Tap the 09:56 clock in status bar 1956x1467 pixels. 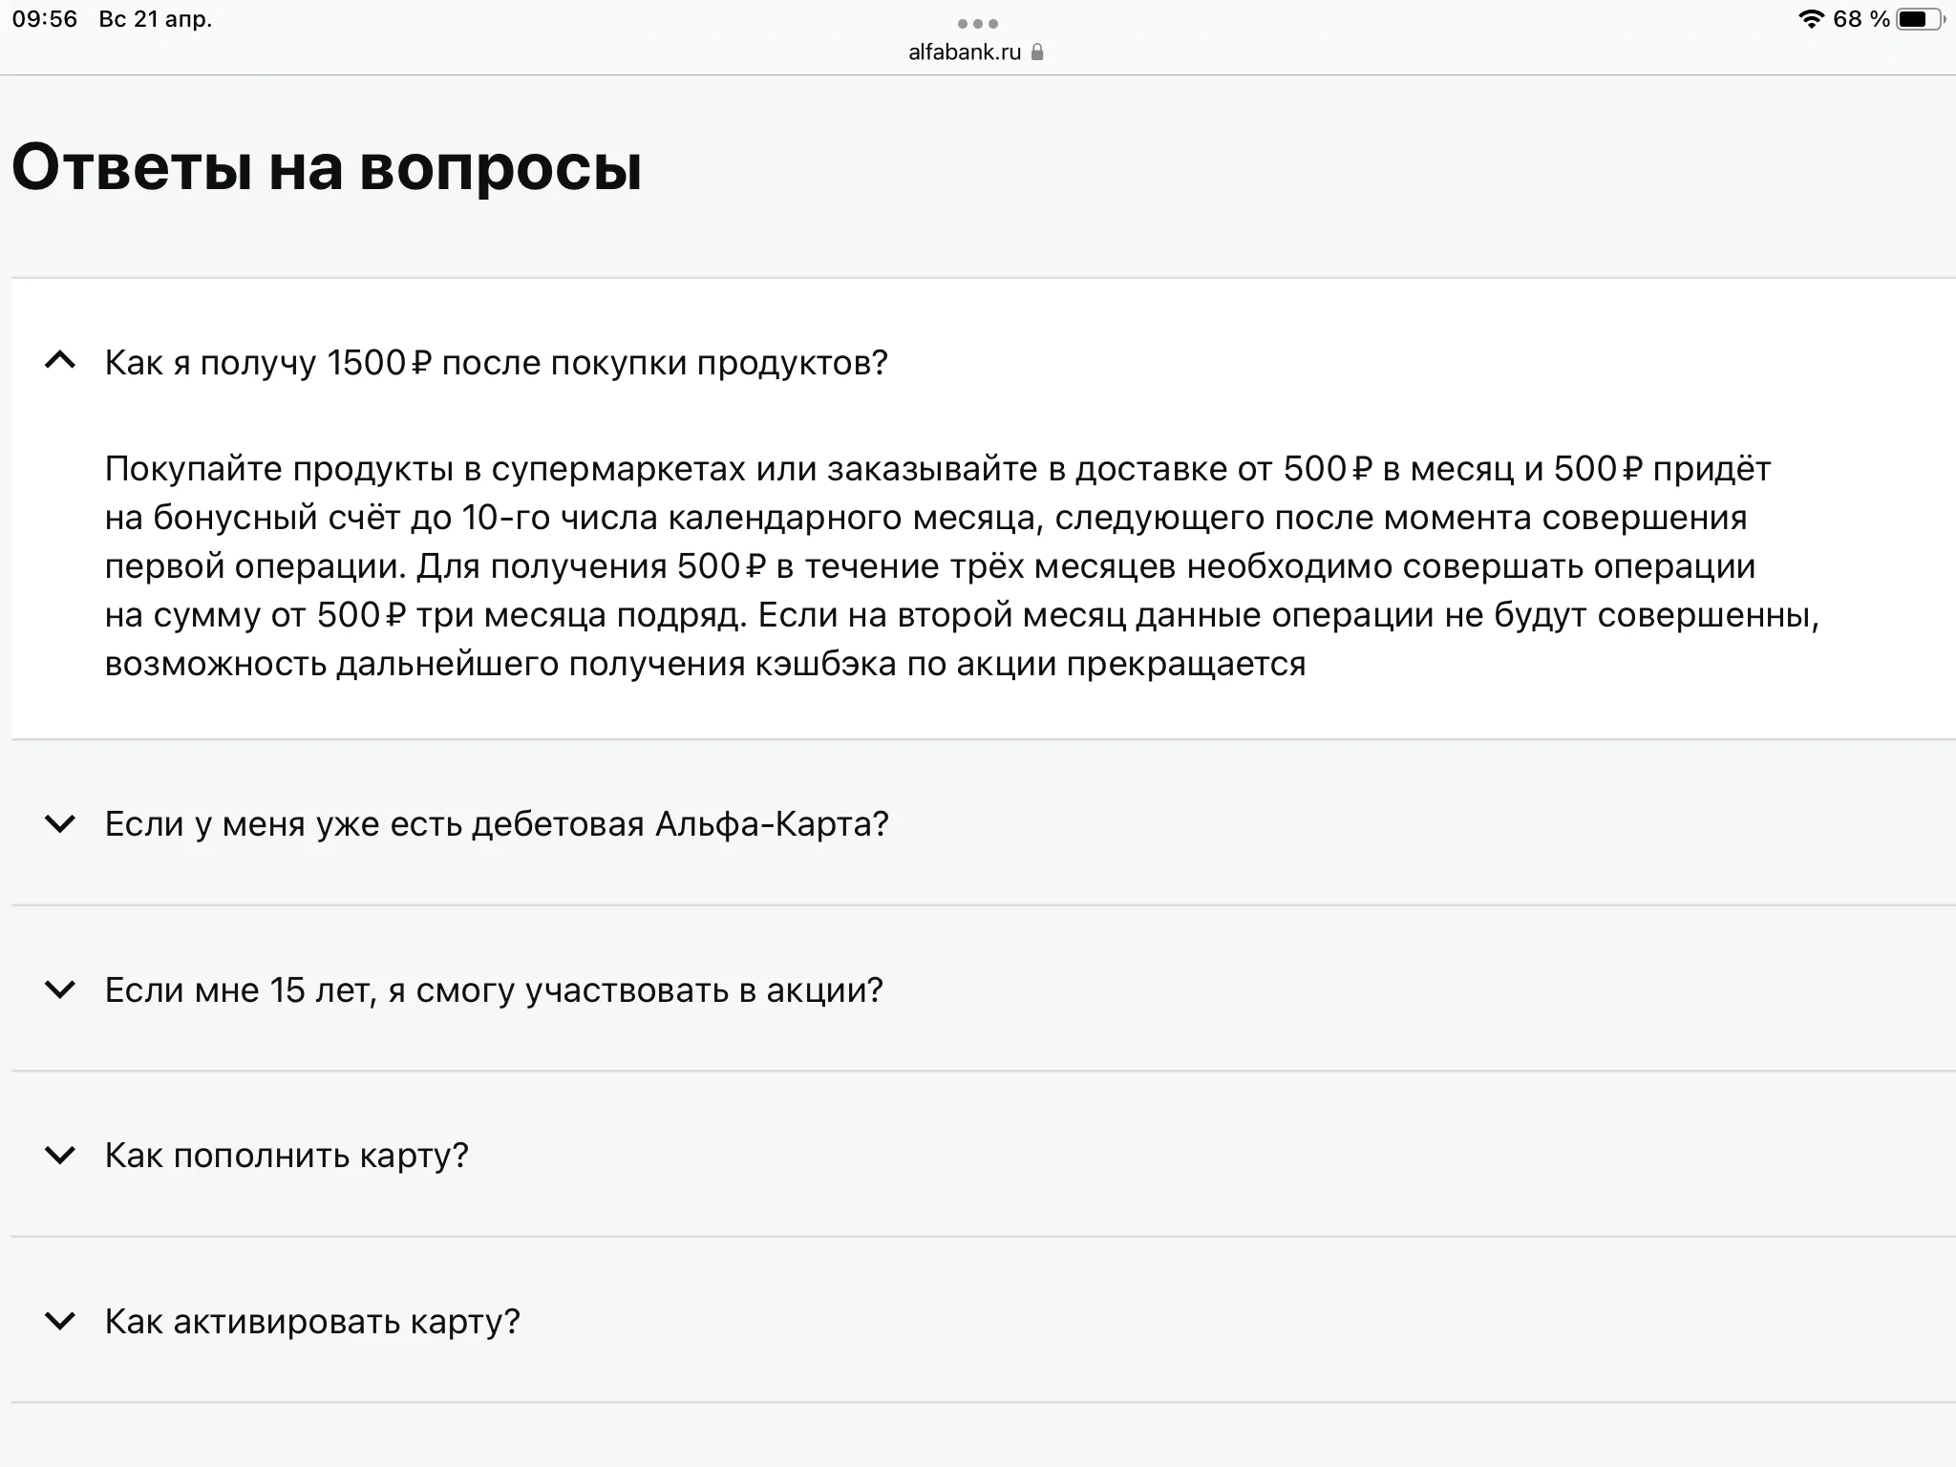tap(45, 19)
